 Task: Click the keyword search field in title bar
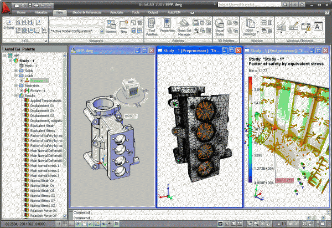tap(250, 4)
